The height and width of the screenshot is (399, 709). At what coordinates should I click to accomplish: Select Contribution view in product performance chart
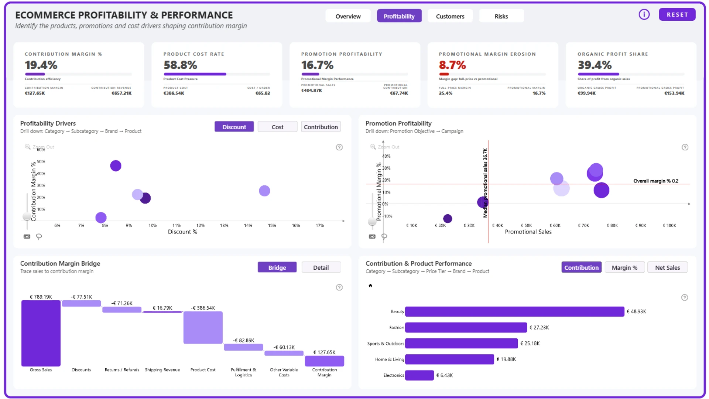pyautogui.click(x=581, y=267)
